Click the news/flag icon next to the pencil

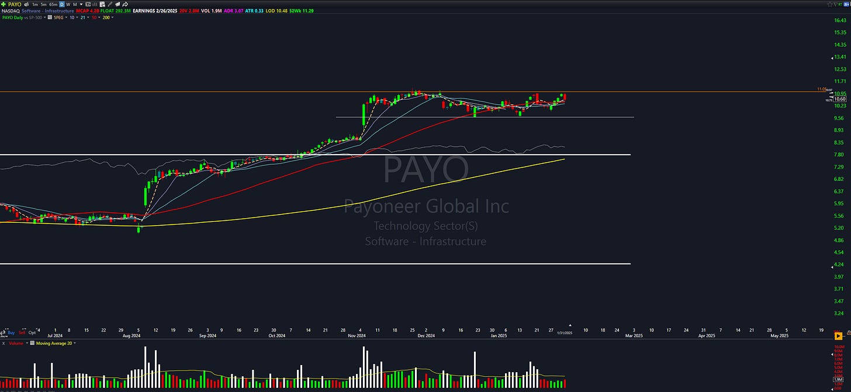coord(117,5)
